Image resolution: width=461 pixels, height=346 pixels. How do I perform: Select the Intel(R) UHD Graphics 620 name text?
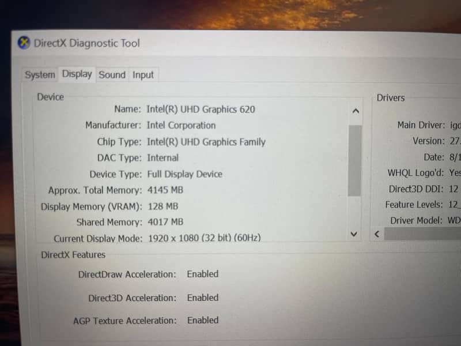(201, 109)
